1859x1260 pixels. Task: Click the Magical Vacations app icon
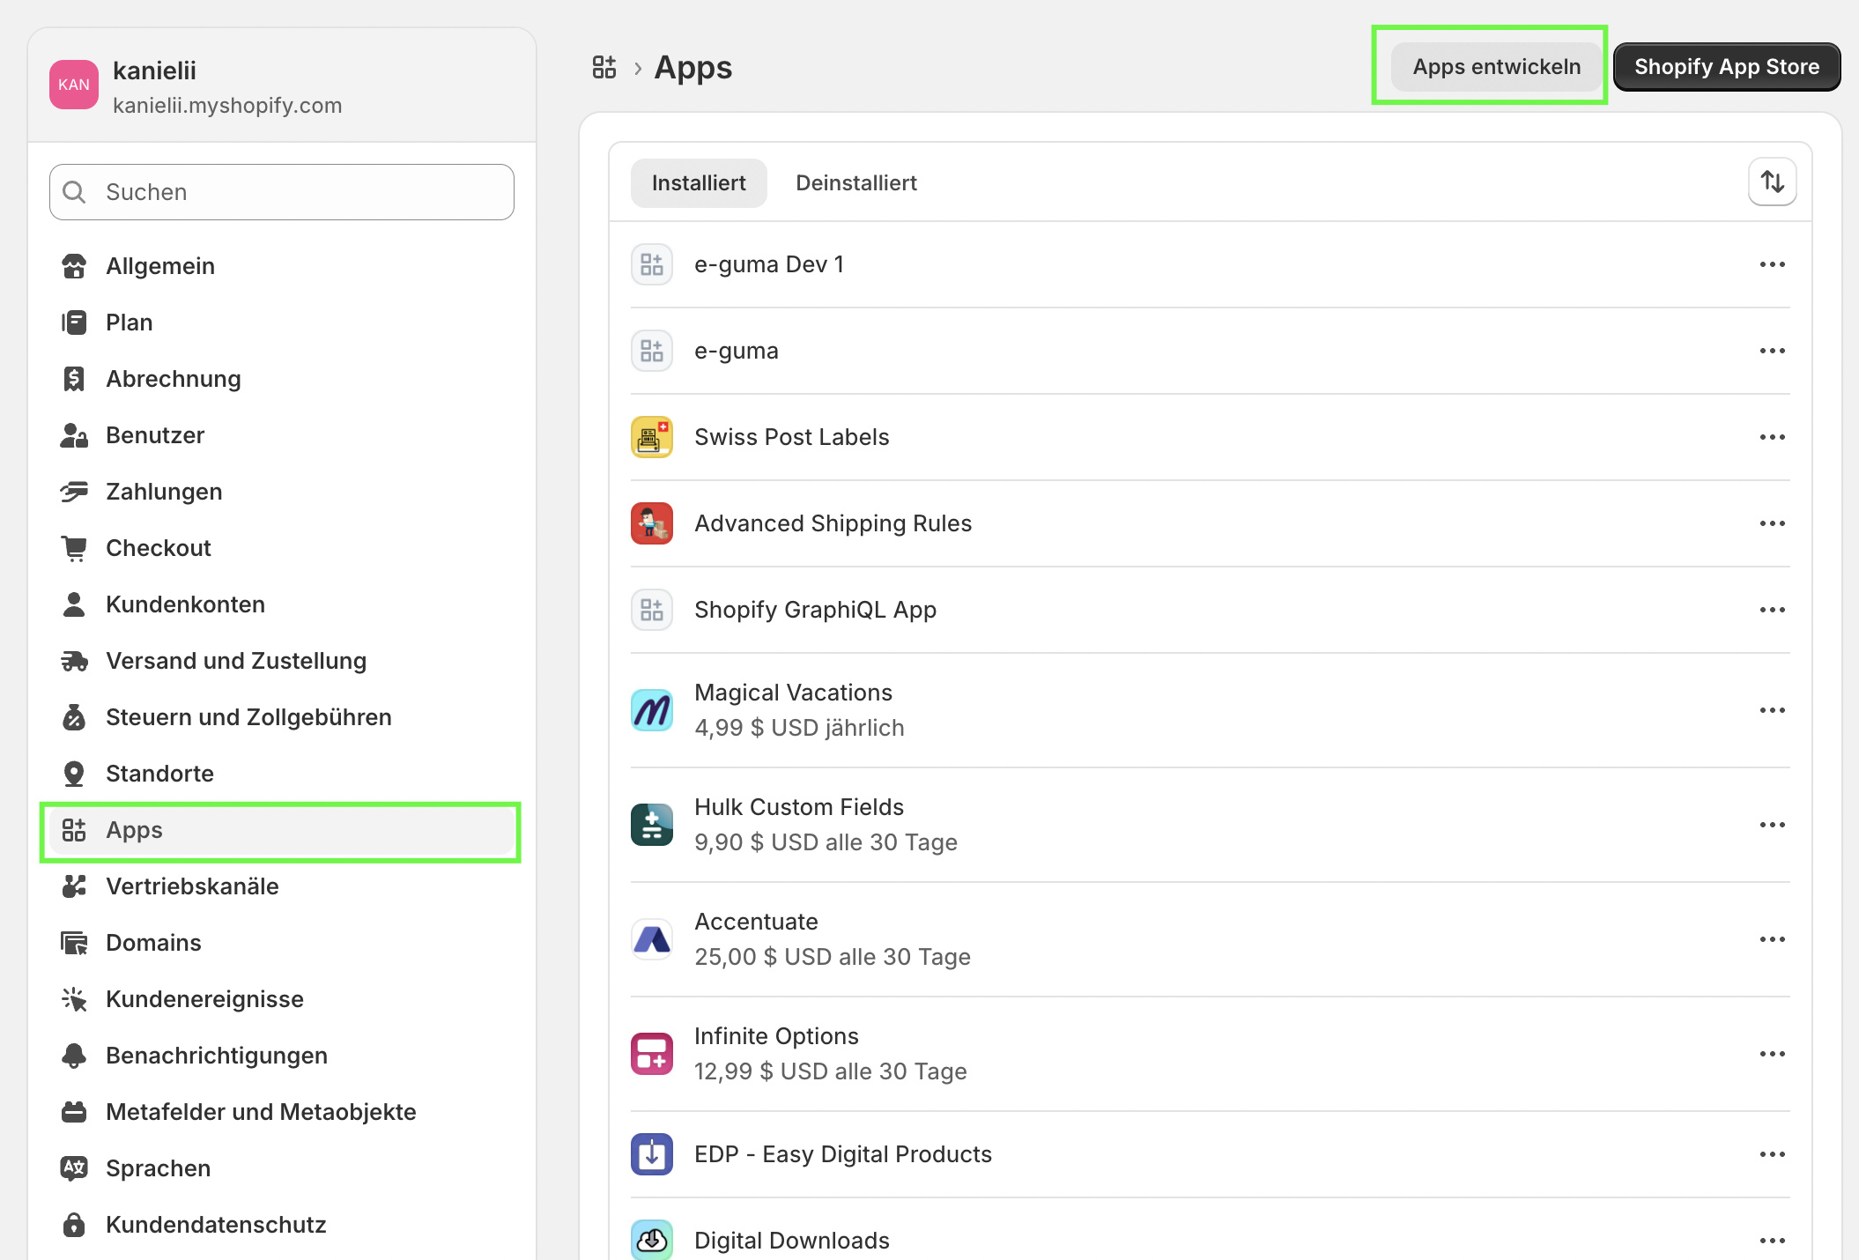(x=652, y=710)
